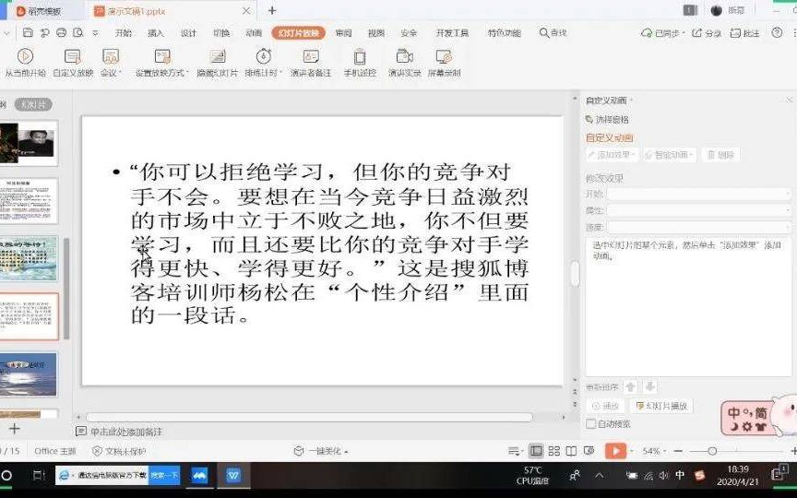Open 自定义放映 custom show tool
This screenshot has width=797, height=498.
click(x=73, y=57)
